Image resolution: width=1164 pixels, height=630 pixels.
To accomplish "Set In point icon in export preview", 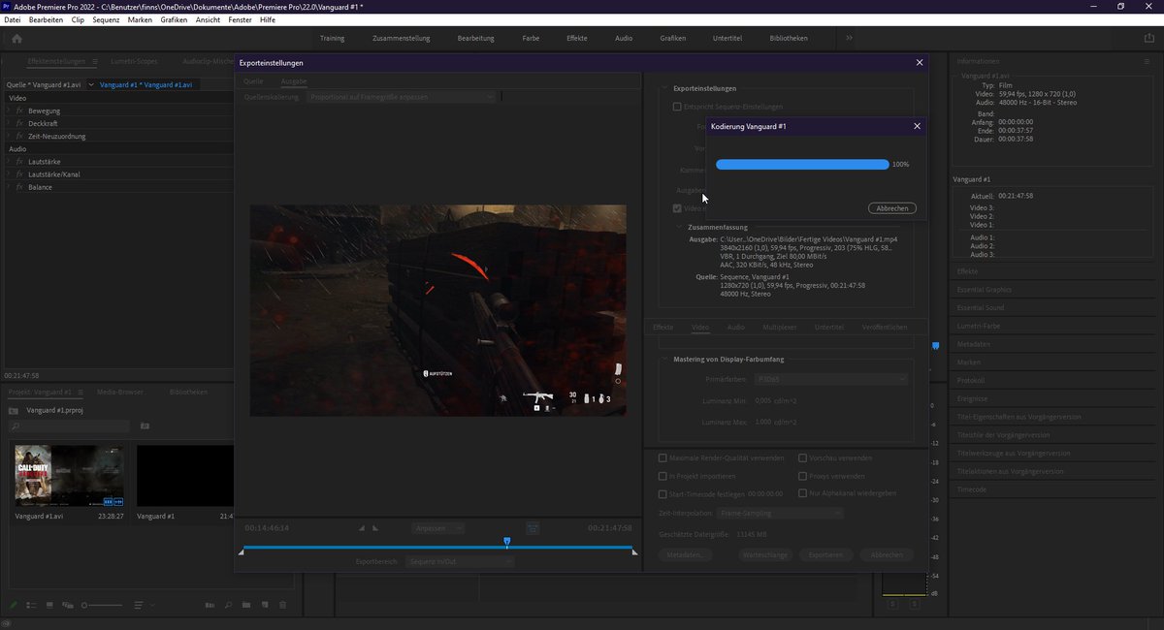I will 363,528.
